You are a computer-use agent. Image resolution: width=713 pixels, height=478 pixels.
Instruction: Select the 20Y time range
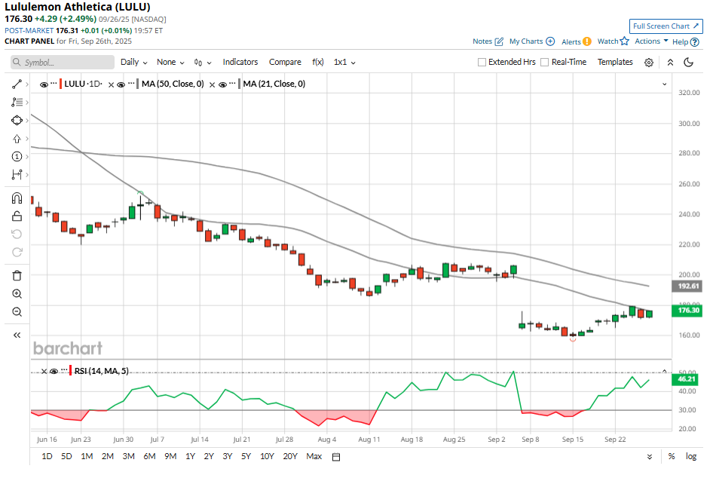[x=290, y=457]
